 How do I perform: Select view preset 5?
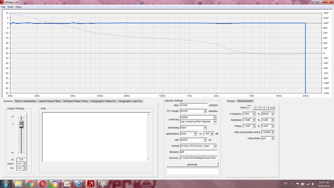click(x=266, y=107)
